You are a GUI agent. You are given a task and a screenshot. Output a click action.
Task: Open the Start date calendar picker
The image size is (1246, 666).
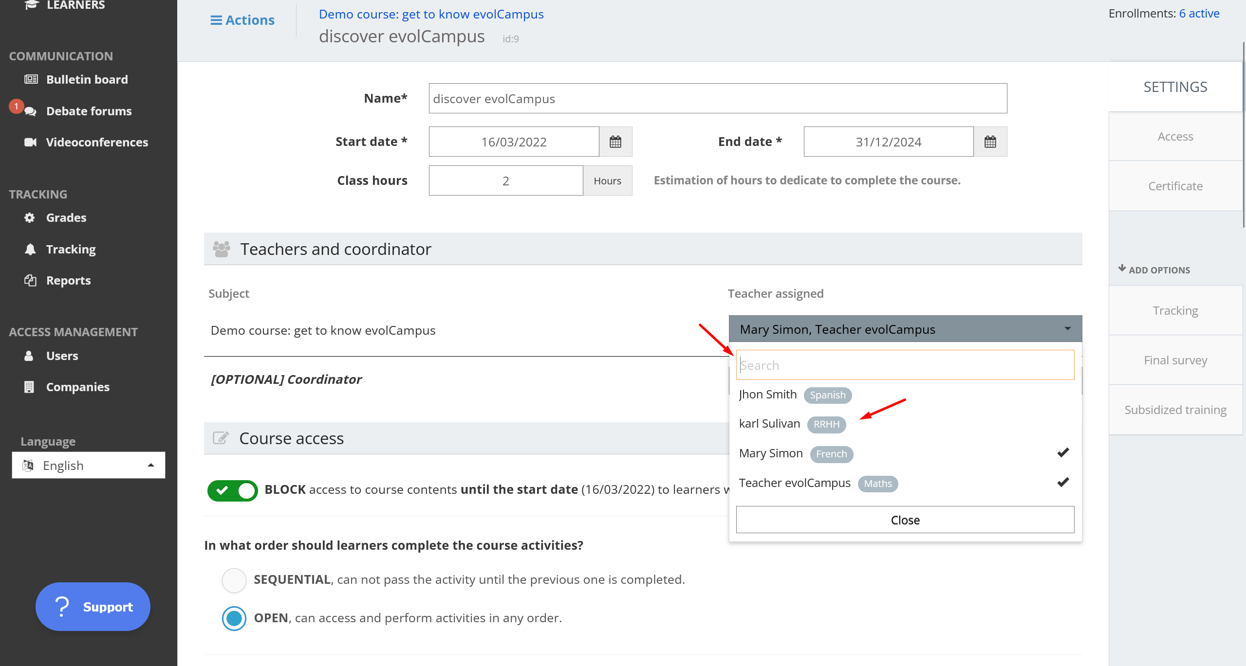[x=615, y=142]
